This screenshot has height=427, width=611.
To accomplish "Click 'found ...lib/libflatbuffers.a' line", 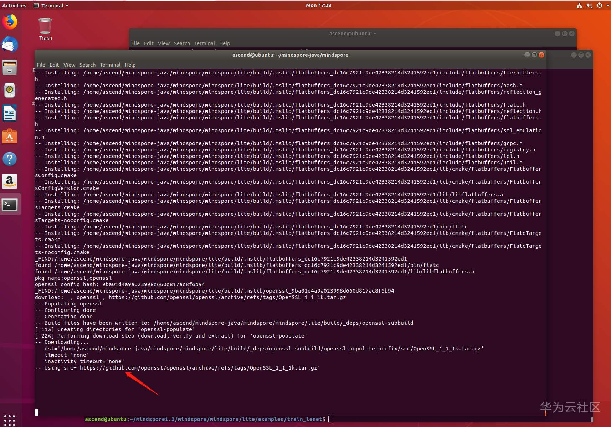I will tap(255, 272).
